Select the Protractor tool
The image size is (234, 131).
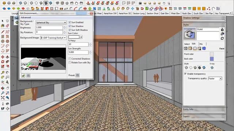tap(3, 77)
